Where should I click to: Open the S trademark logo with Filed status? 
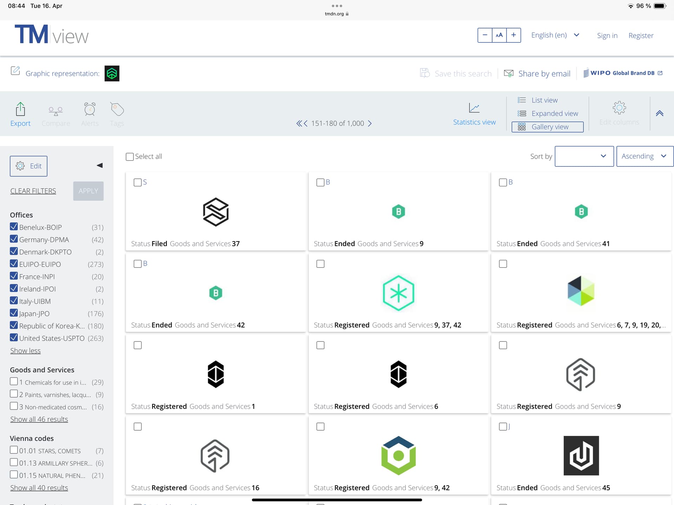coord(216,212)
